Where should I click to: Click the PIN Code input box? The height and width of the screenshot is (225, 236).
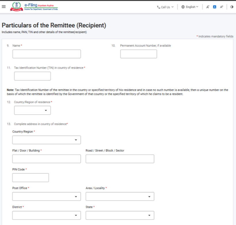coord(30,178)
